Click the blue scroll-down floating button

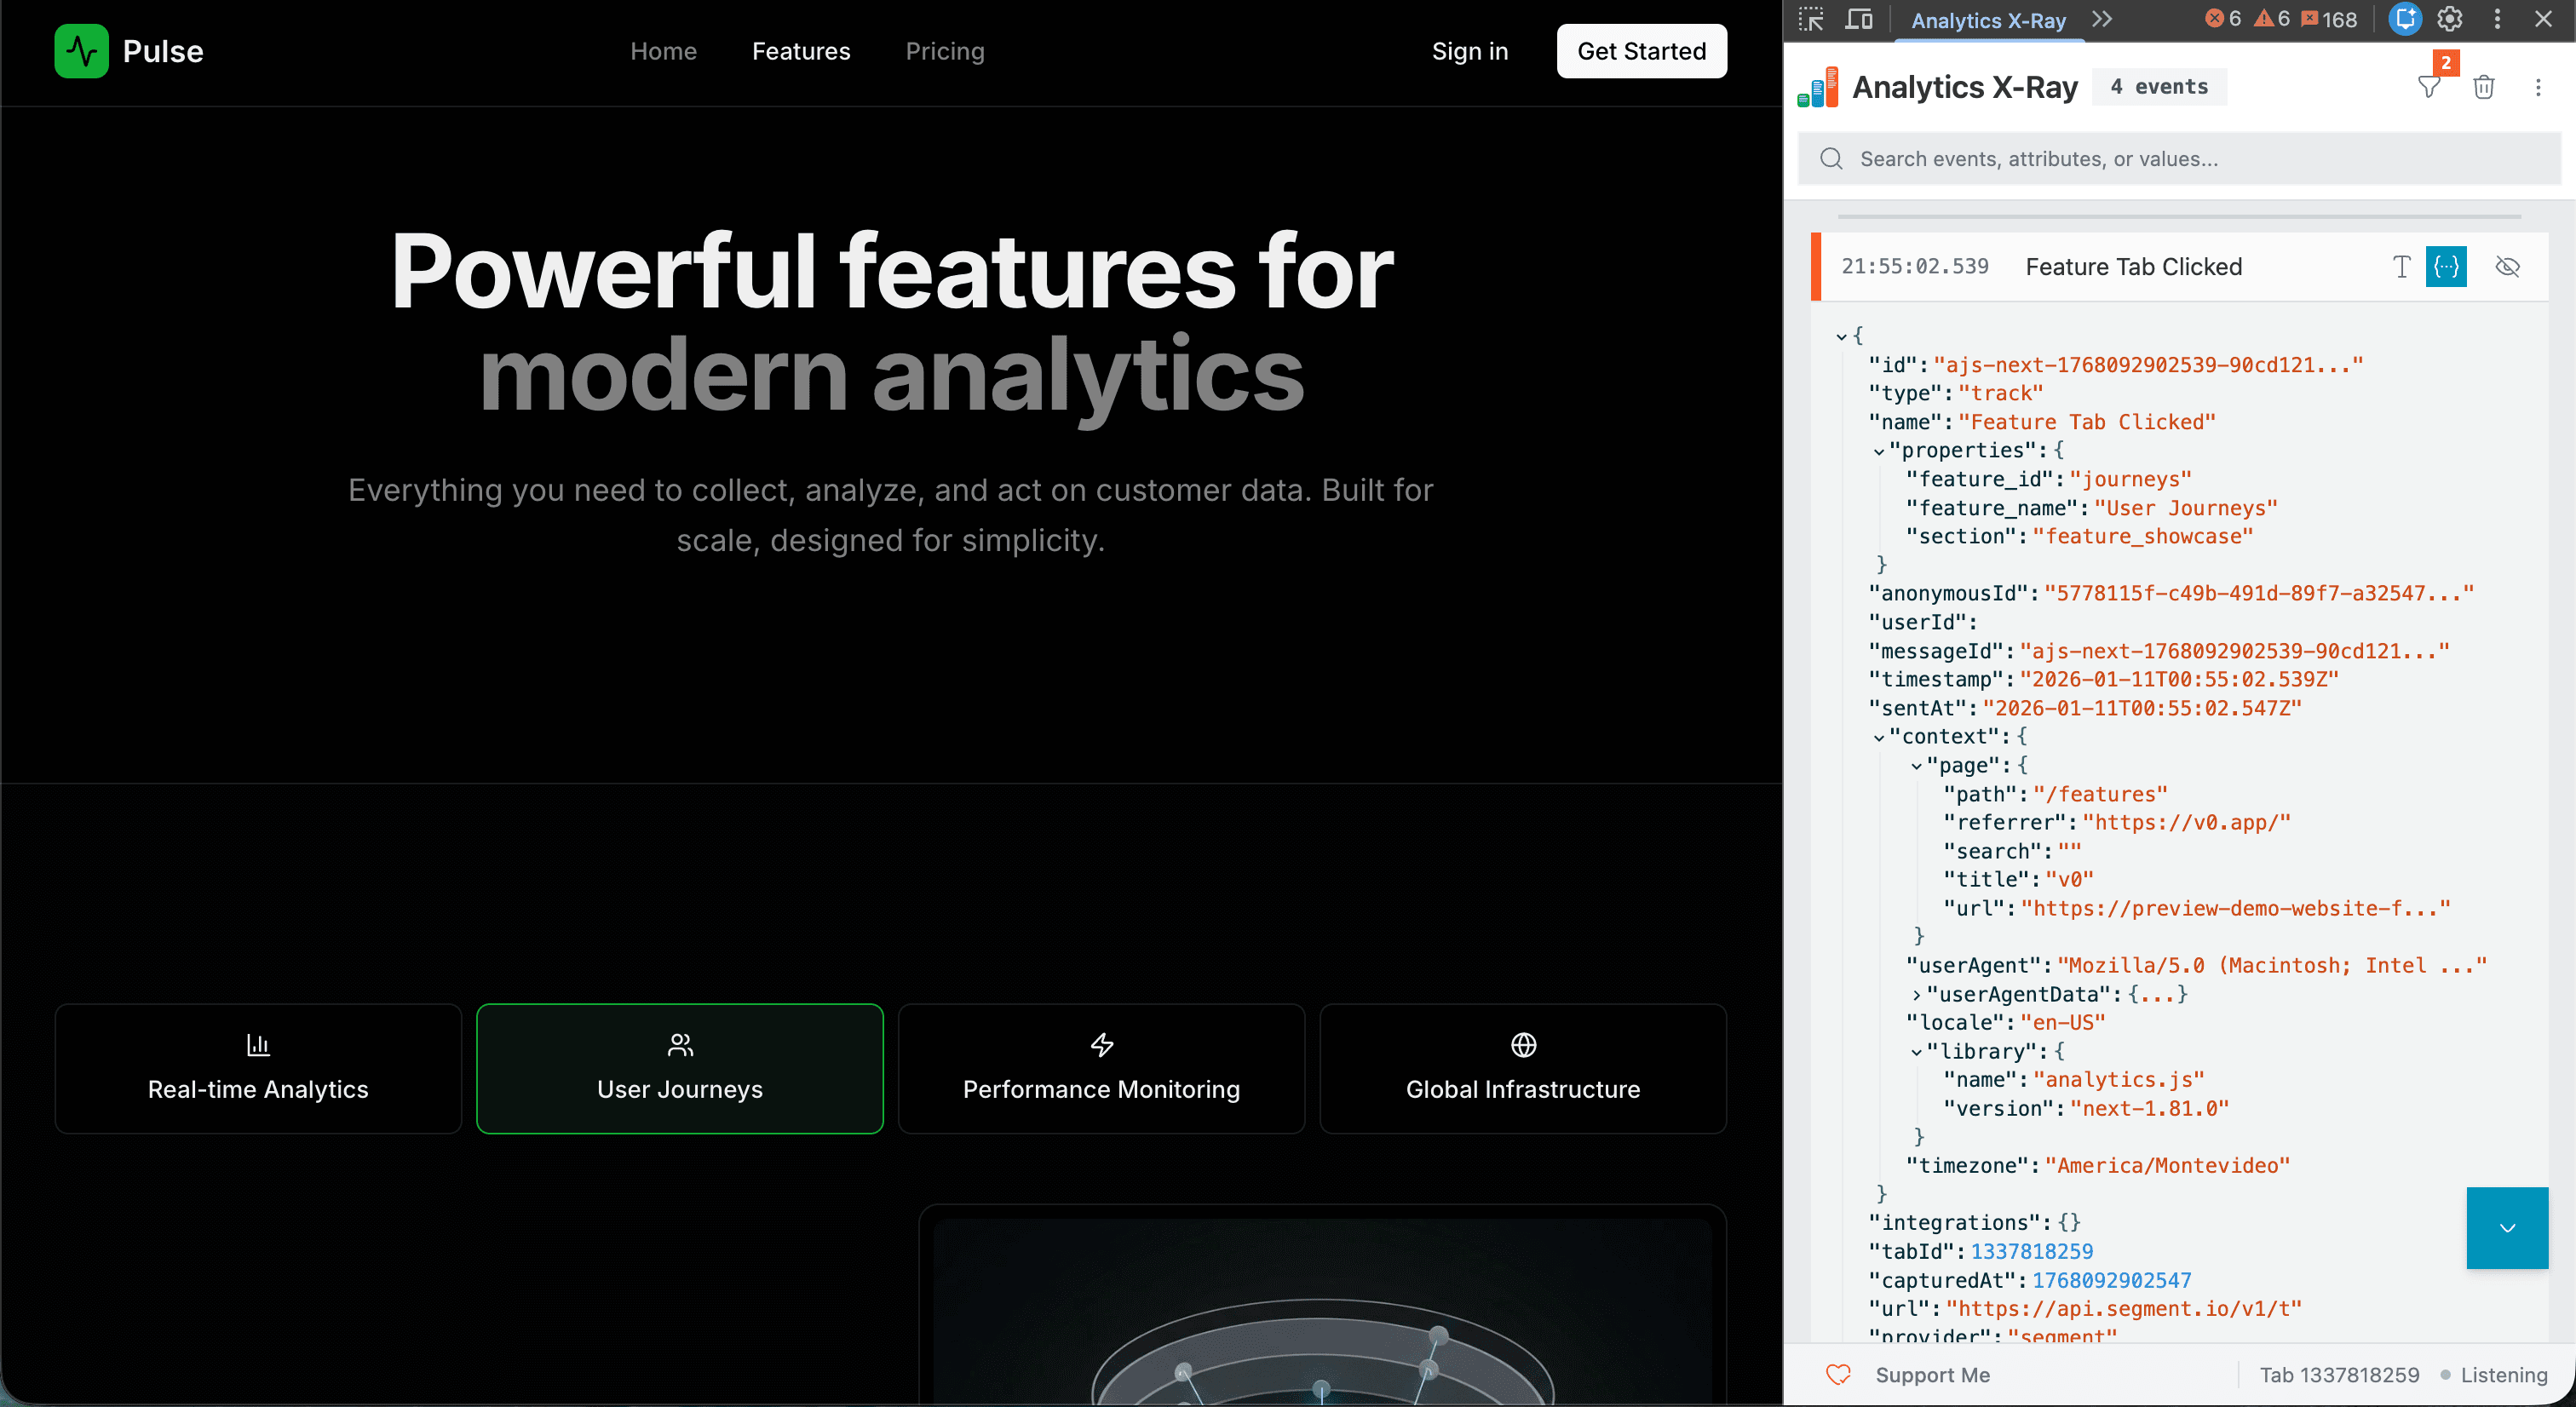click(x=2506, y=1228)
